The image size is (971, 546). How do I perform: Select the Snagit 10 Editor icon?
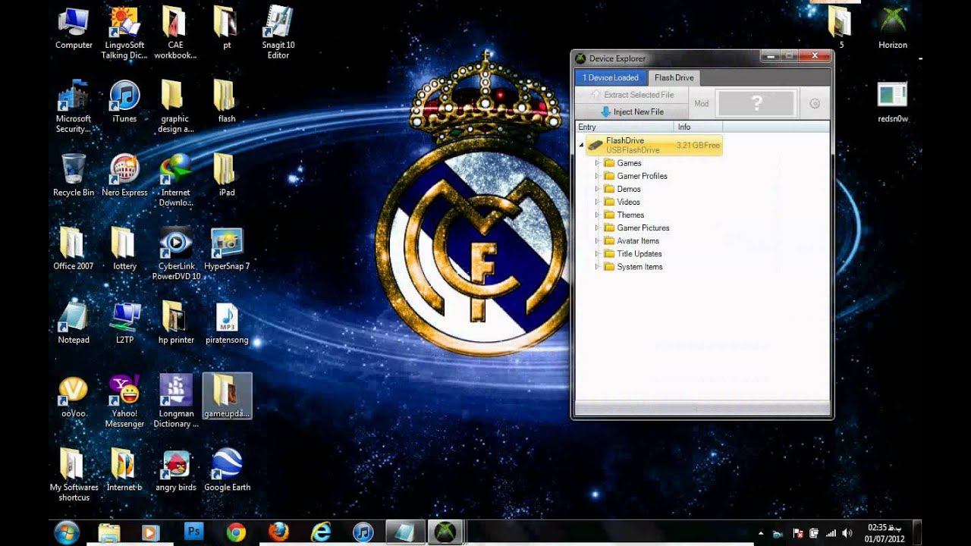278,33
